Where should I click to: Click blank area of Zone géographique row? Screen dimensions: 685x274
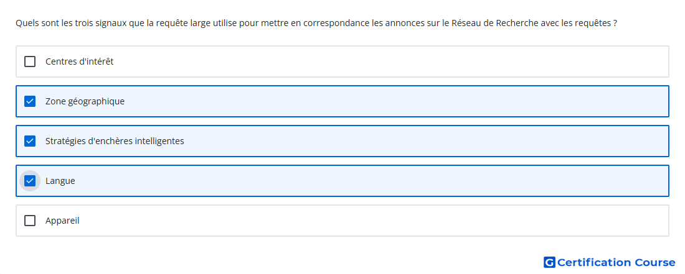coord(393,101)
